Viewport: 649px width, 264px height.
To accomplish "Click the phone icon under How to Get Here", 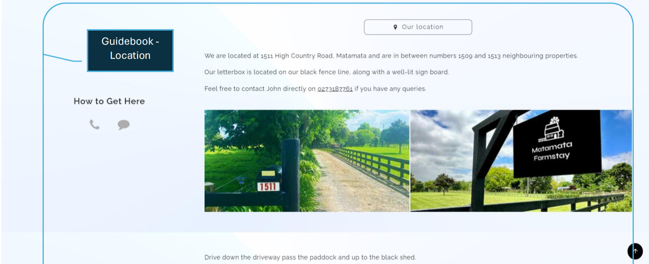I will pos(94,124).
